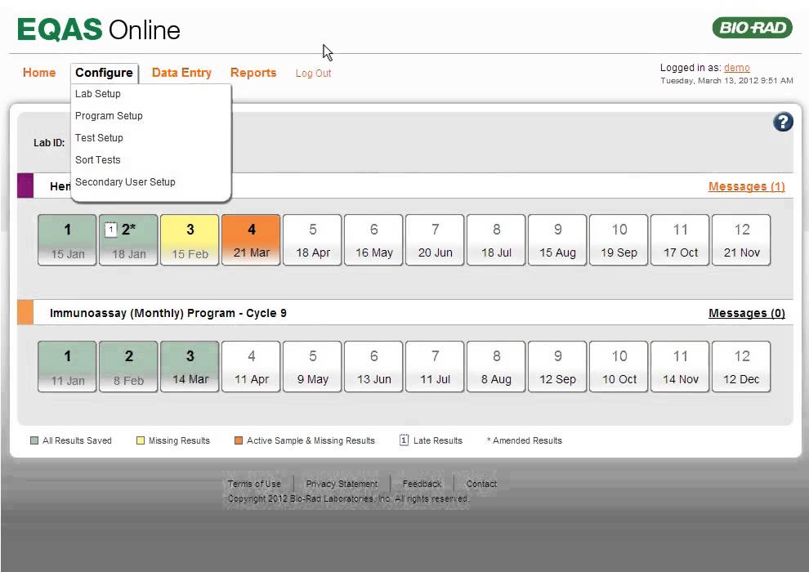This screenshot has height=572, width=809.
Task: Click 'Active Sample & Missing Results' legend text
Action: 311,440
